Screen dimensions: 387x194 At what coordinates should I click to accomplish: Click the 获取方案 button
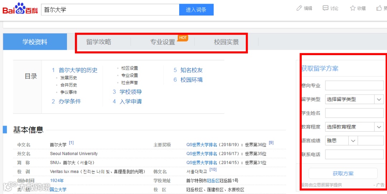[x=343, y=174]
